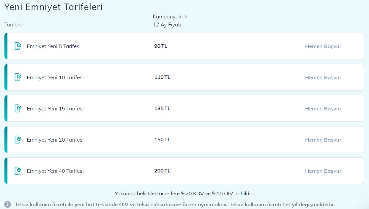Apply for the Emniyet Yeni 40 tariff
Screen dimensions: 369x209
coord(323,171)
